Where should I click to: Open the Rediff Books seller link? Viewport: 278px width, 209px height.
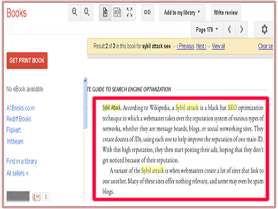[19, 119]
